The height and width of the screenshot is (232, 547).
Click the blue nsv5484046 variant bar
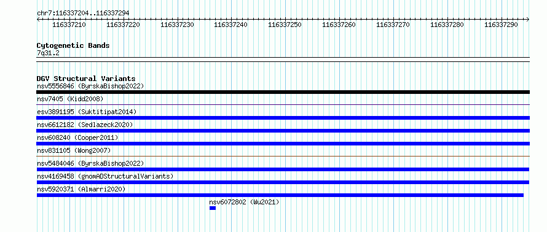[283, 169]
